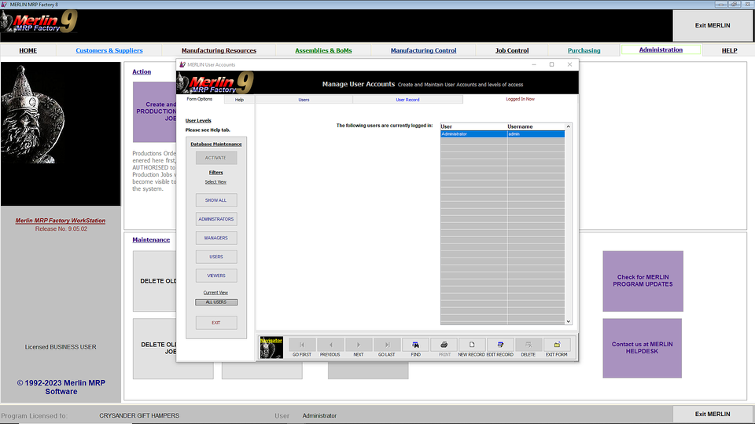755x424 pixels.
Task: Step back with the Previous record arrow
Action: 330,345
